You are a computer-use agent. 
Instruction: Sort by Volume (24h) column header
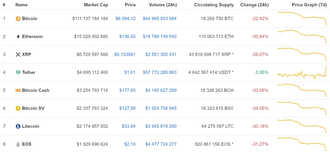coord(163,5)
